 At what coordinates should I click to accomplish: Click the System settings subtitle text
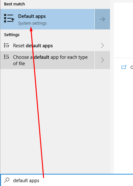click(32, 23)
